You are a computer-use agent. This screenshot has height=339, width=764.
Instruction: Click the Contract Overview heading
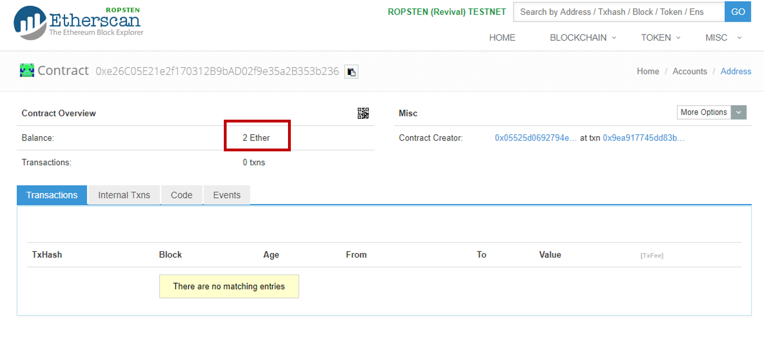(59, 113)
